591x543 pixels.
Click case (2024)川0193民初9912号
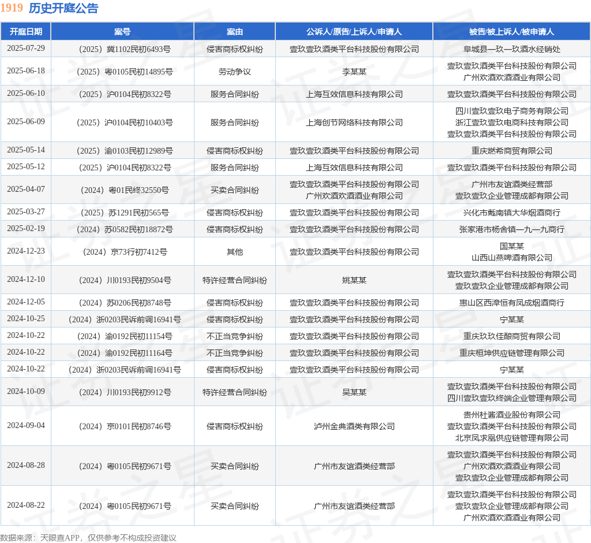(x=125, y=392)
